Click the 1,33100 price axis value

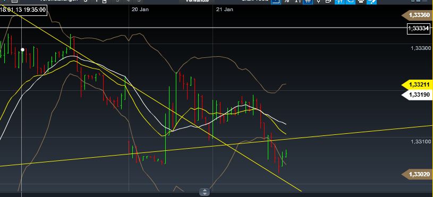click(421, 142)
